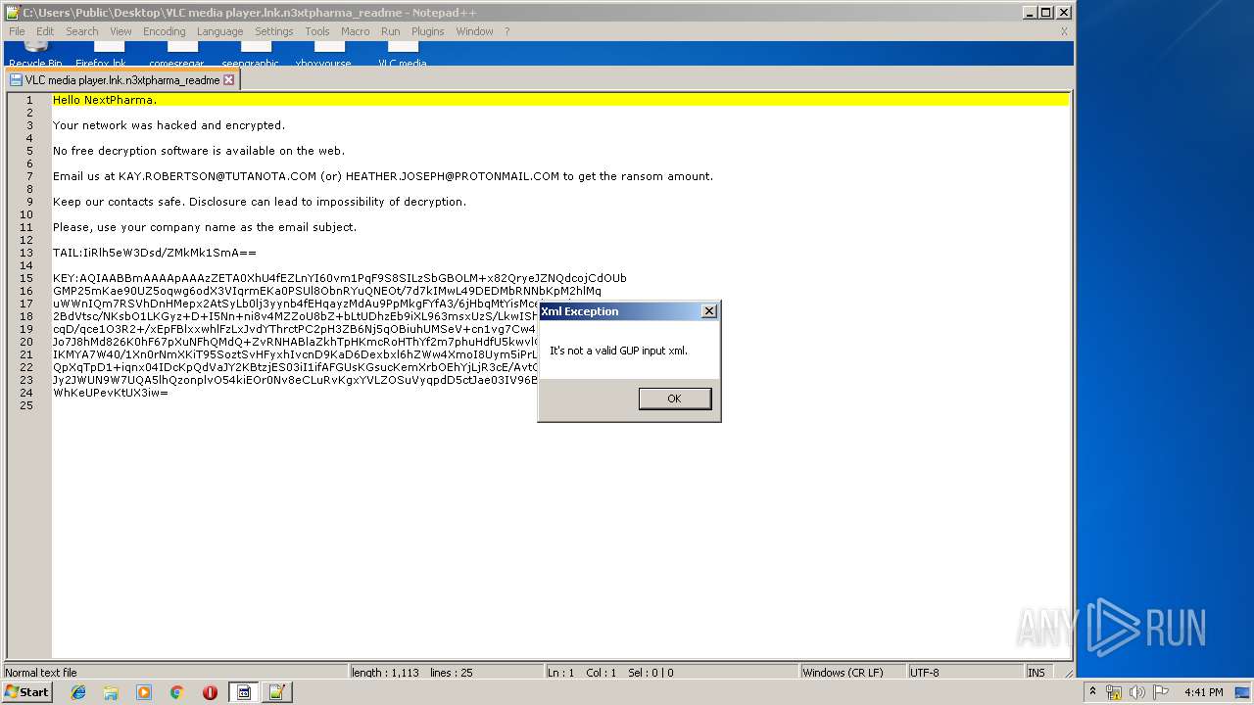Open the View menu
The height and width of the screenshot is (705, 1254).
pos(121,31)
